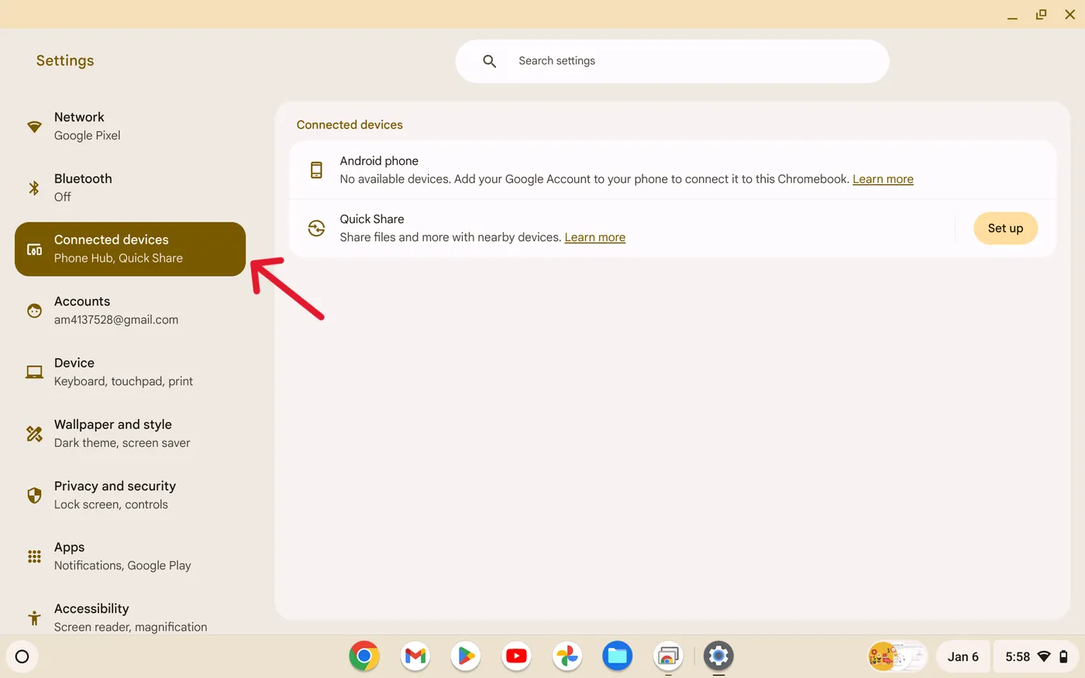1085x678 pixels.
Task: Open the Accounts settings section
Action: 130,311
